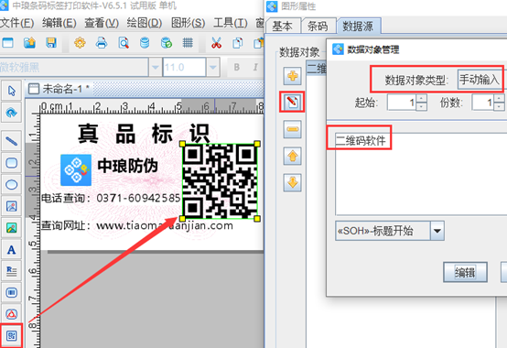507x348 pixels.
Task: Toggle bold text formatting
Action: tap(237, 67)
